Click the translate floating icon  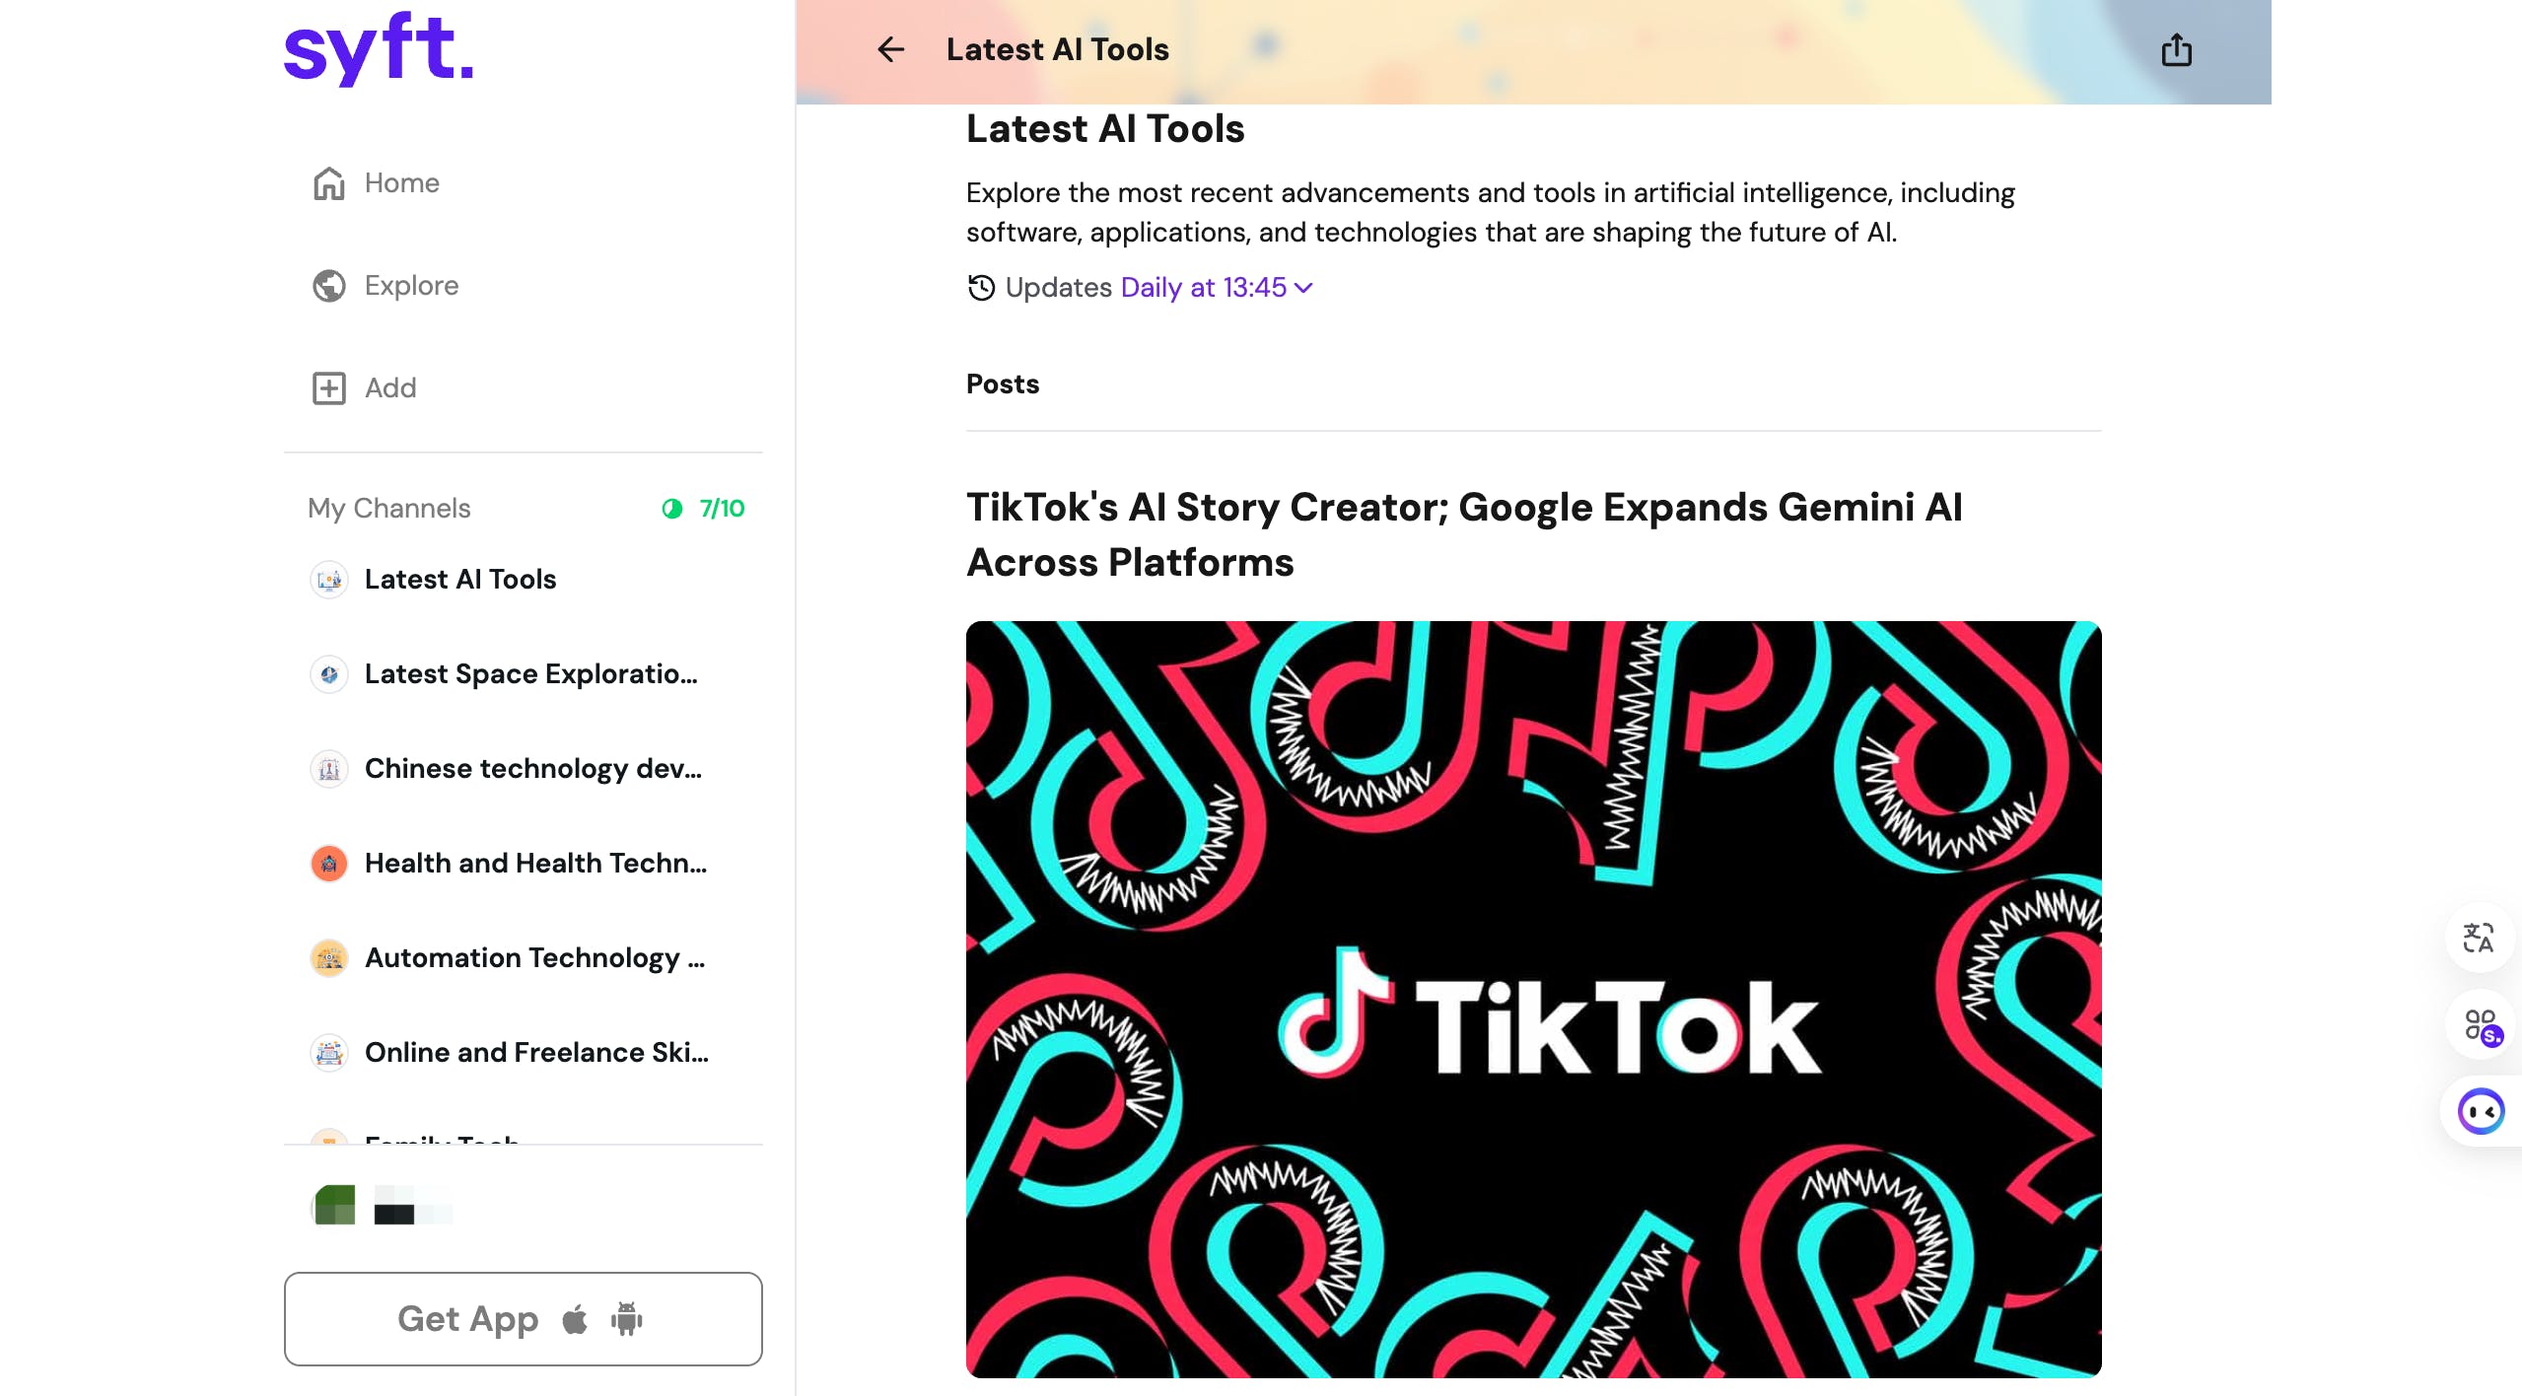(x=2478, y=937)
